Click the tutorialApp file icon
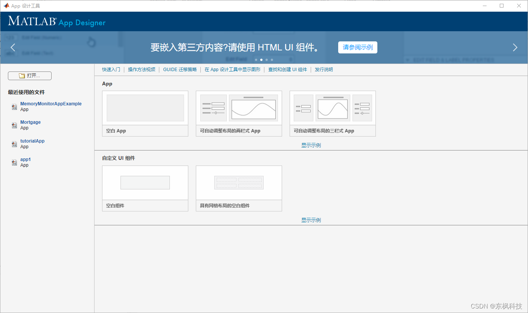Screen dimensions: 528x313 tap(14, 144)
